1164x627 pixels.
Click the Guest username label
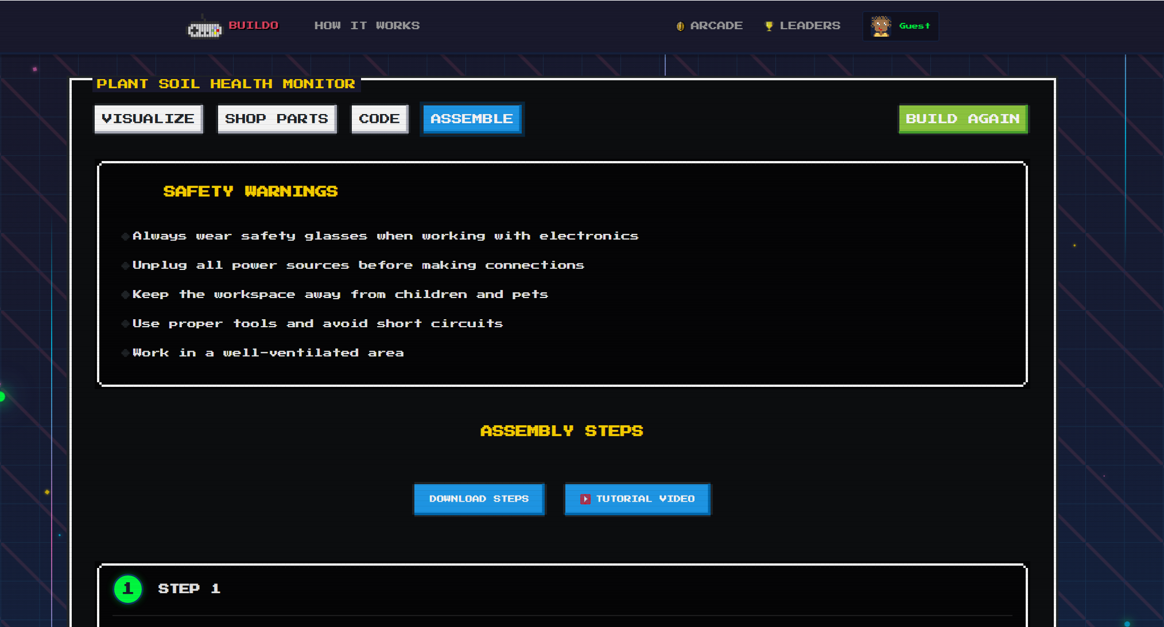coord(914,26)
